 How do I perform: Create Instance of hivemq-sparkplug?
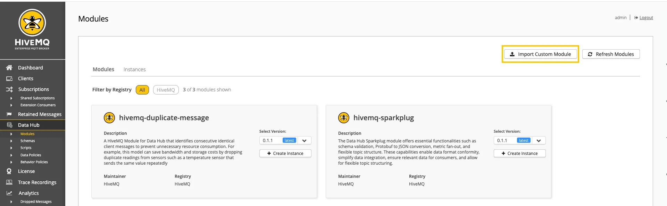click(520, 153)
